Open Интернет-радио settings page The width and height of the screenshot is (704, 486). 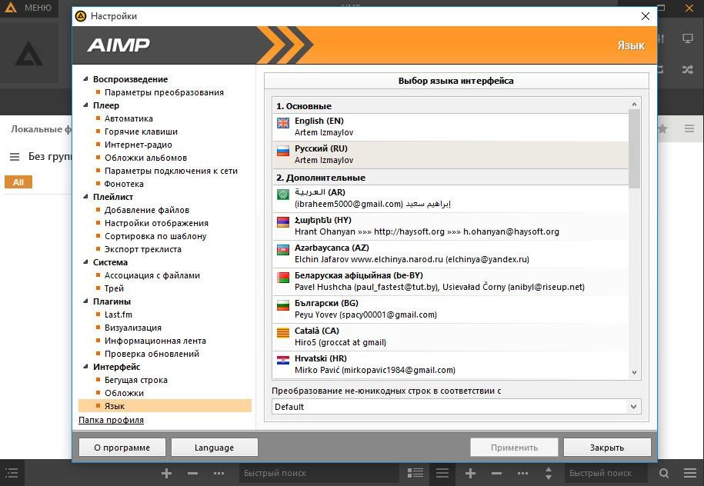[x=138, y=145]
